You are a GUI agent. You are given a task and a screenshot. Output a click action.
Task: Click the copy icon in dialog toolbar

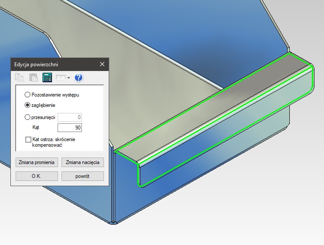(x=19, y=77)
